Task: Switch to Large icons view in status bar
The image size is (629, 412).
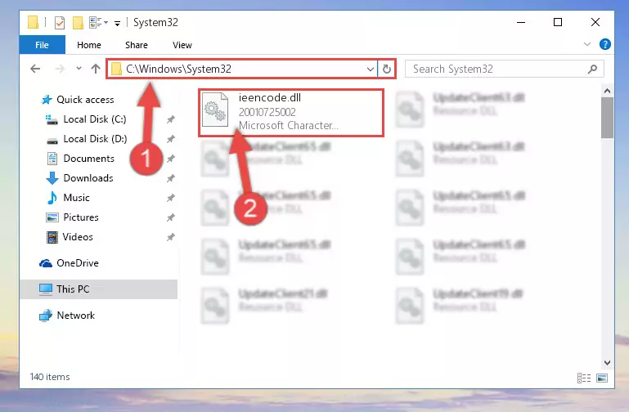Action: (602, 378)
